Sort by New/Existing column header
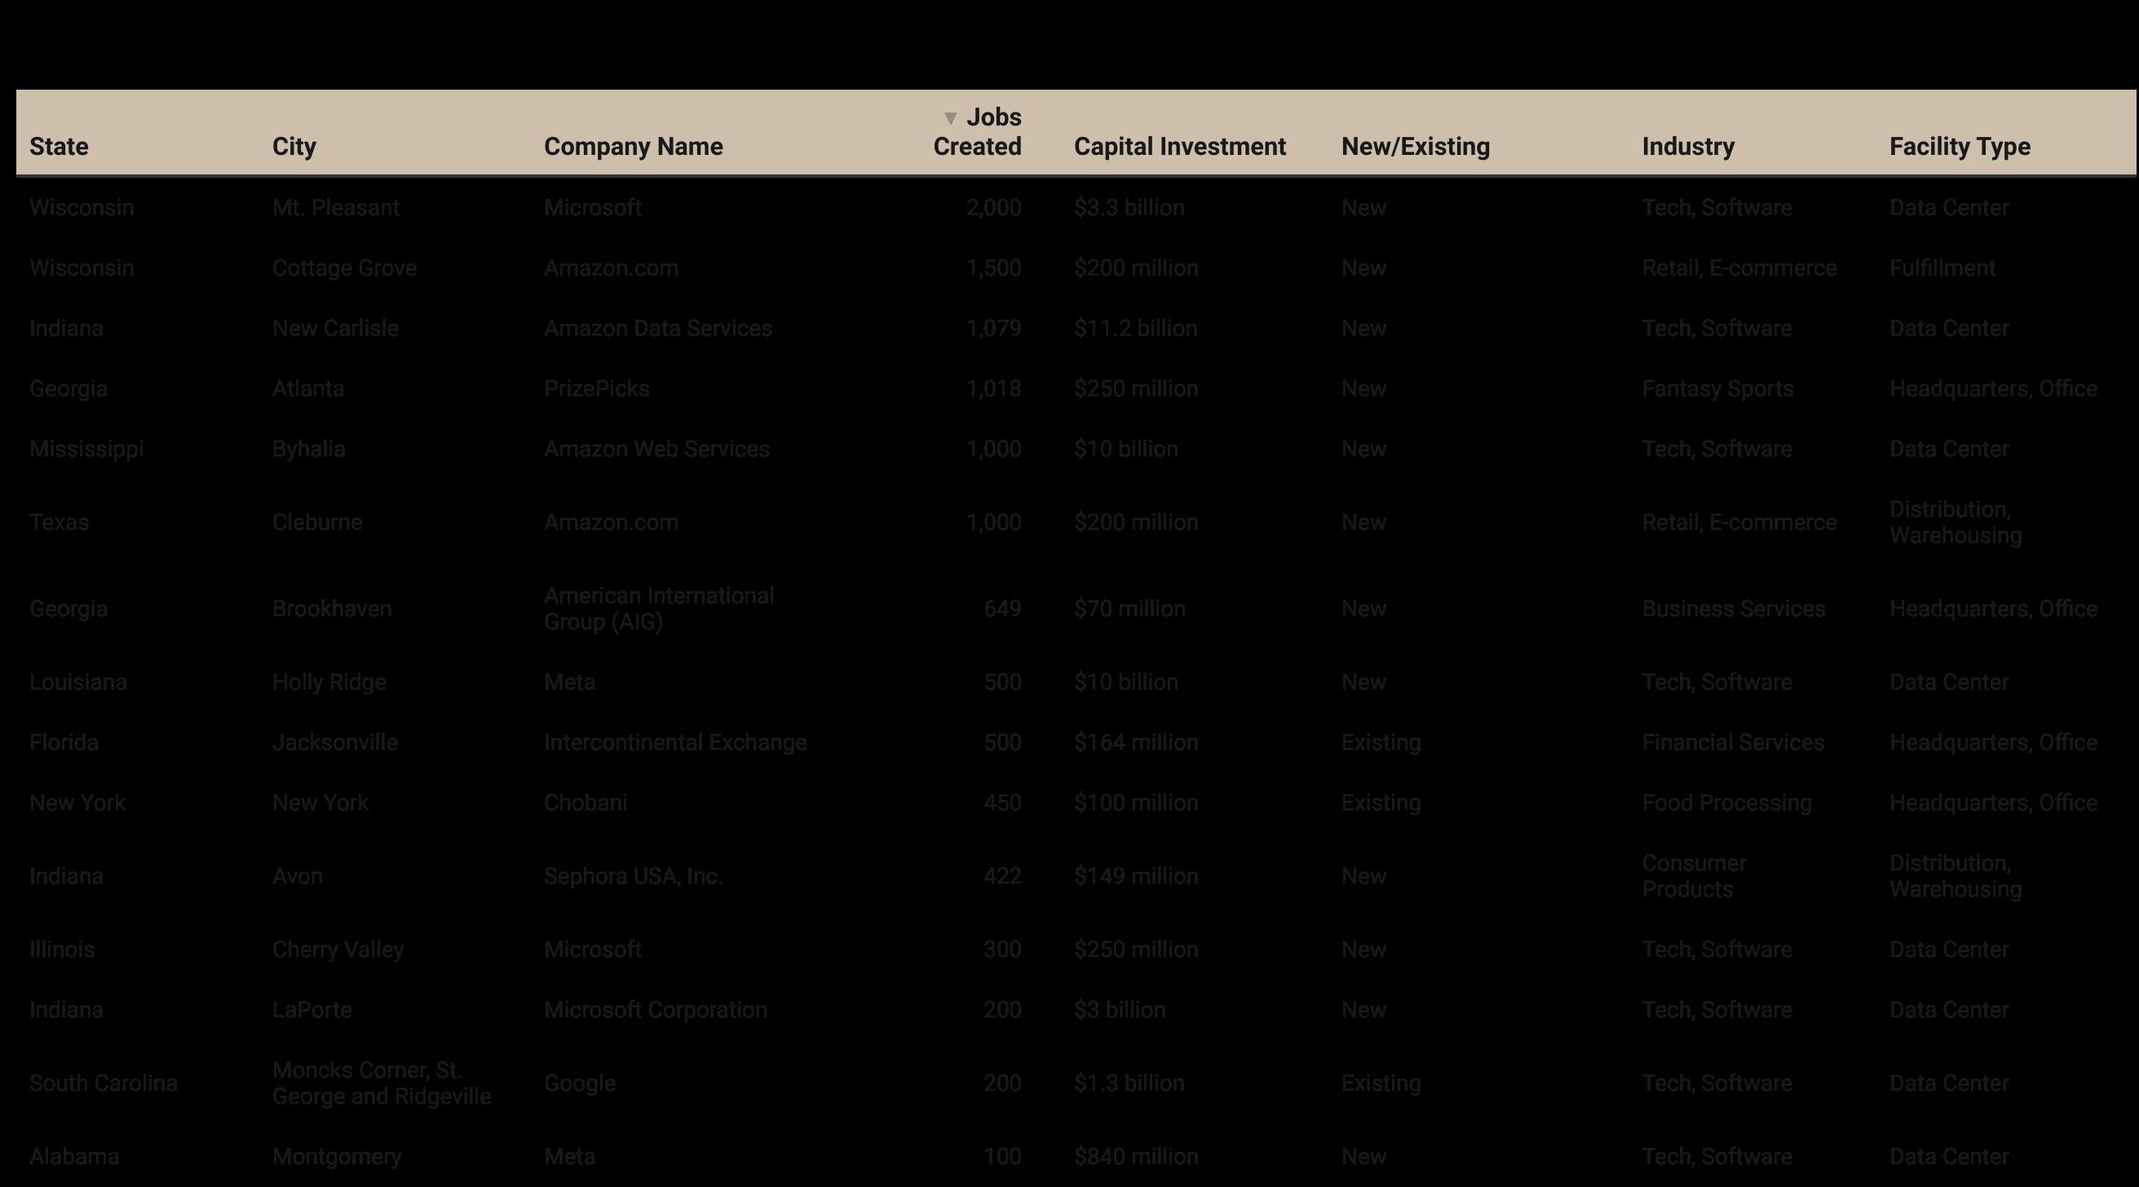The width and height of the screenshot is (2139, 1187). [x=1415, y=146]
